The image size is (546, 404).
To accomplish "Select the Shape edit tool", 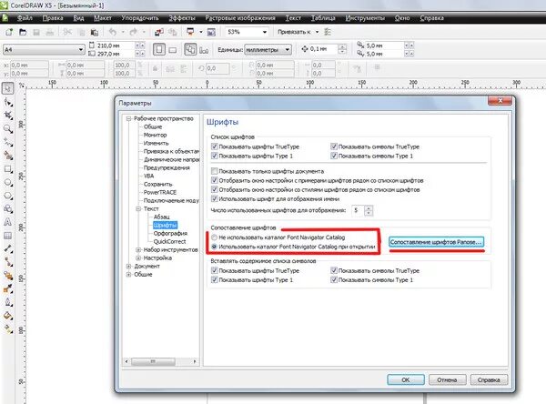I will click(x=8, y=102).
